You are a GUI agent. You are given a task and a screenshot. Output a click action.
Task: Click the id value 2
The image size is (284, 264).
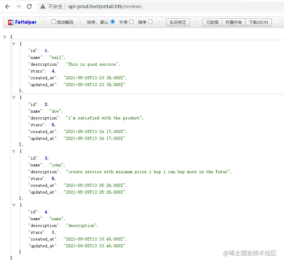tap(46, 104)
